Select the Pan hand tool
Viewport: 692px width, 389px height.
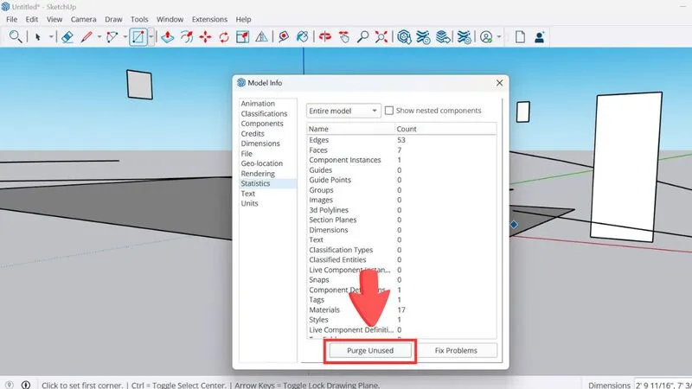pos(344,37)
